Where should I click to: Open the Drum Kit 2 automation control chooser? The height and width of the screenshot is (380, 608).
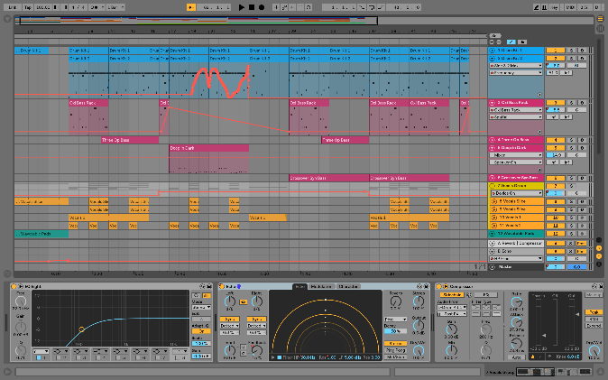click(516, 72)
